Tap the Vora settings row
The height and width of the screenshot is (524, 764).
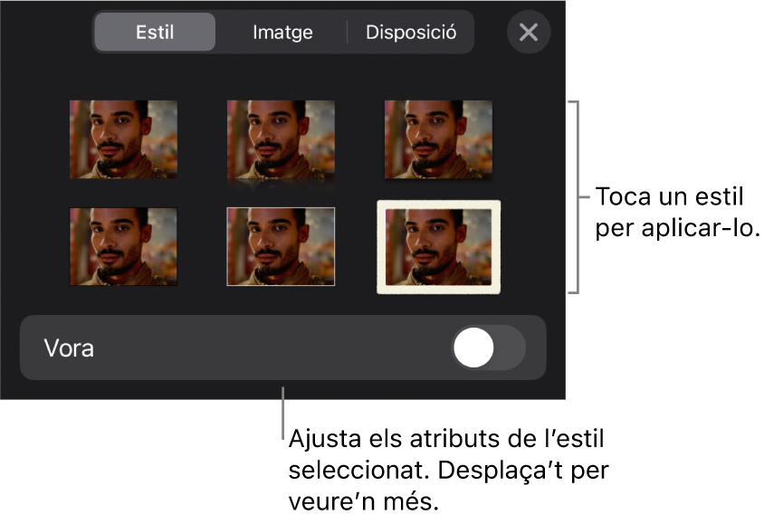pos(282,348)
